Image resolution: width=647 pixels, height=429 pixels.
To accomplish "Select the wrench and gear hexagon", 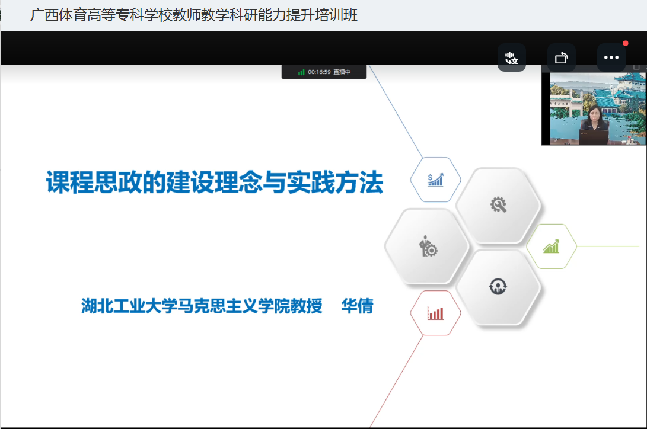I will (498, 205).
